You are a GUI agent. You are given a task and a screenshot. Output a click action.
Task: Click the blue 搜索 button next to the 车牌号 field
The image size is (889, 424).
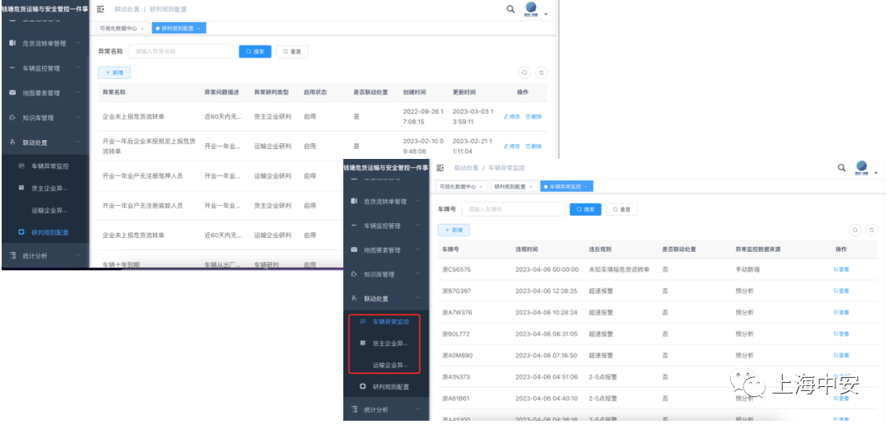tap(585, 210)
